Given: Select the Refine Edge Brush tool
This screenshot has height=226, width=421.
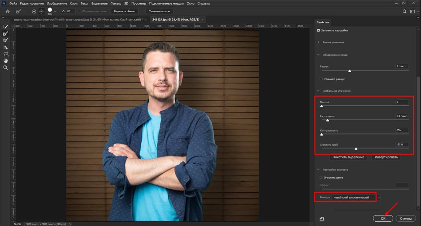Looking at the screenshot, I should pyautogui.click(x=5, y=33).
